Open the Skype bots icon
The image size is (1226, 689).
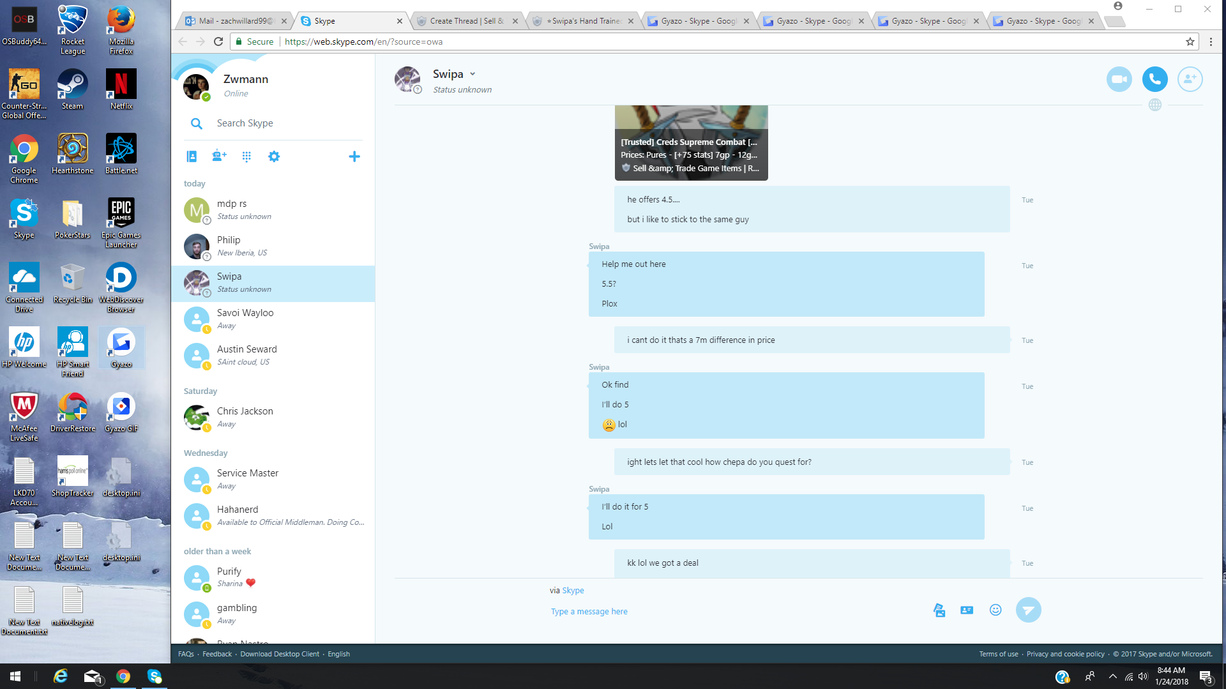[219, 156]
